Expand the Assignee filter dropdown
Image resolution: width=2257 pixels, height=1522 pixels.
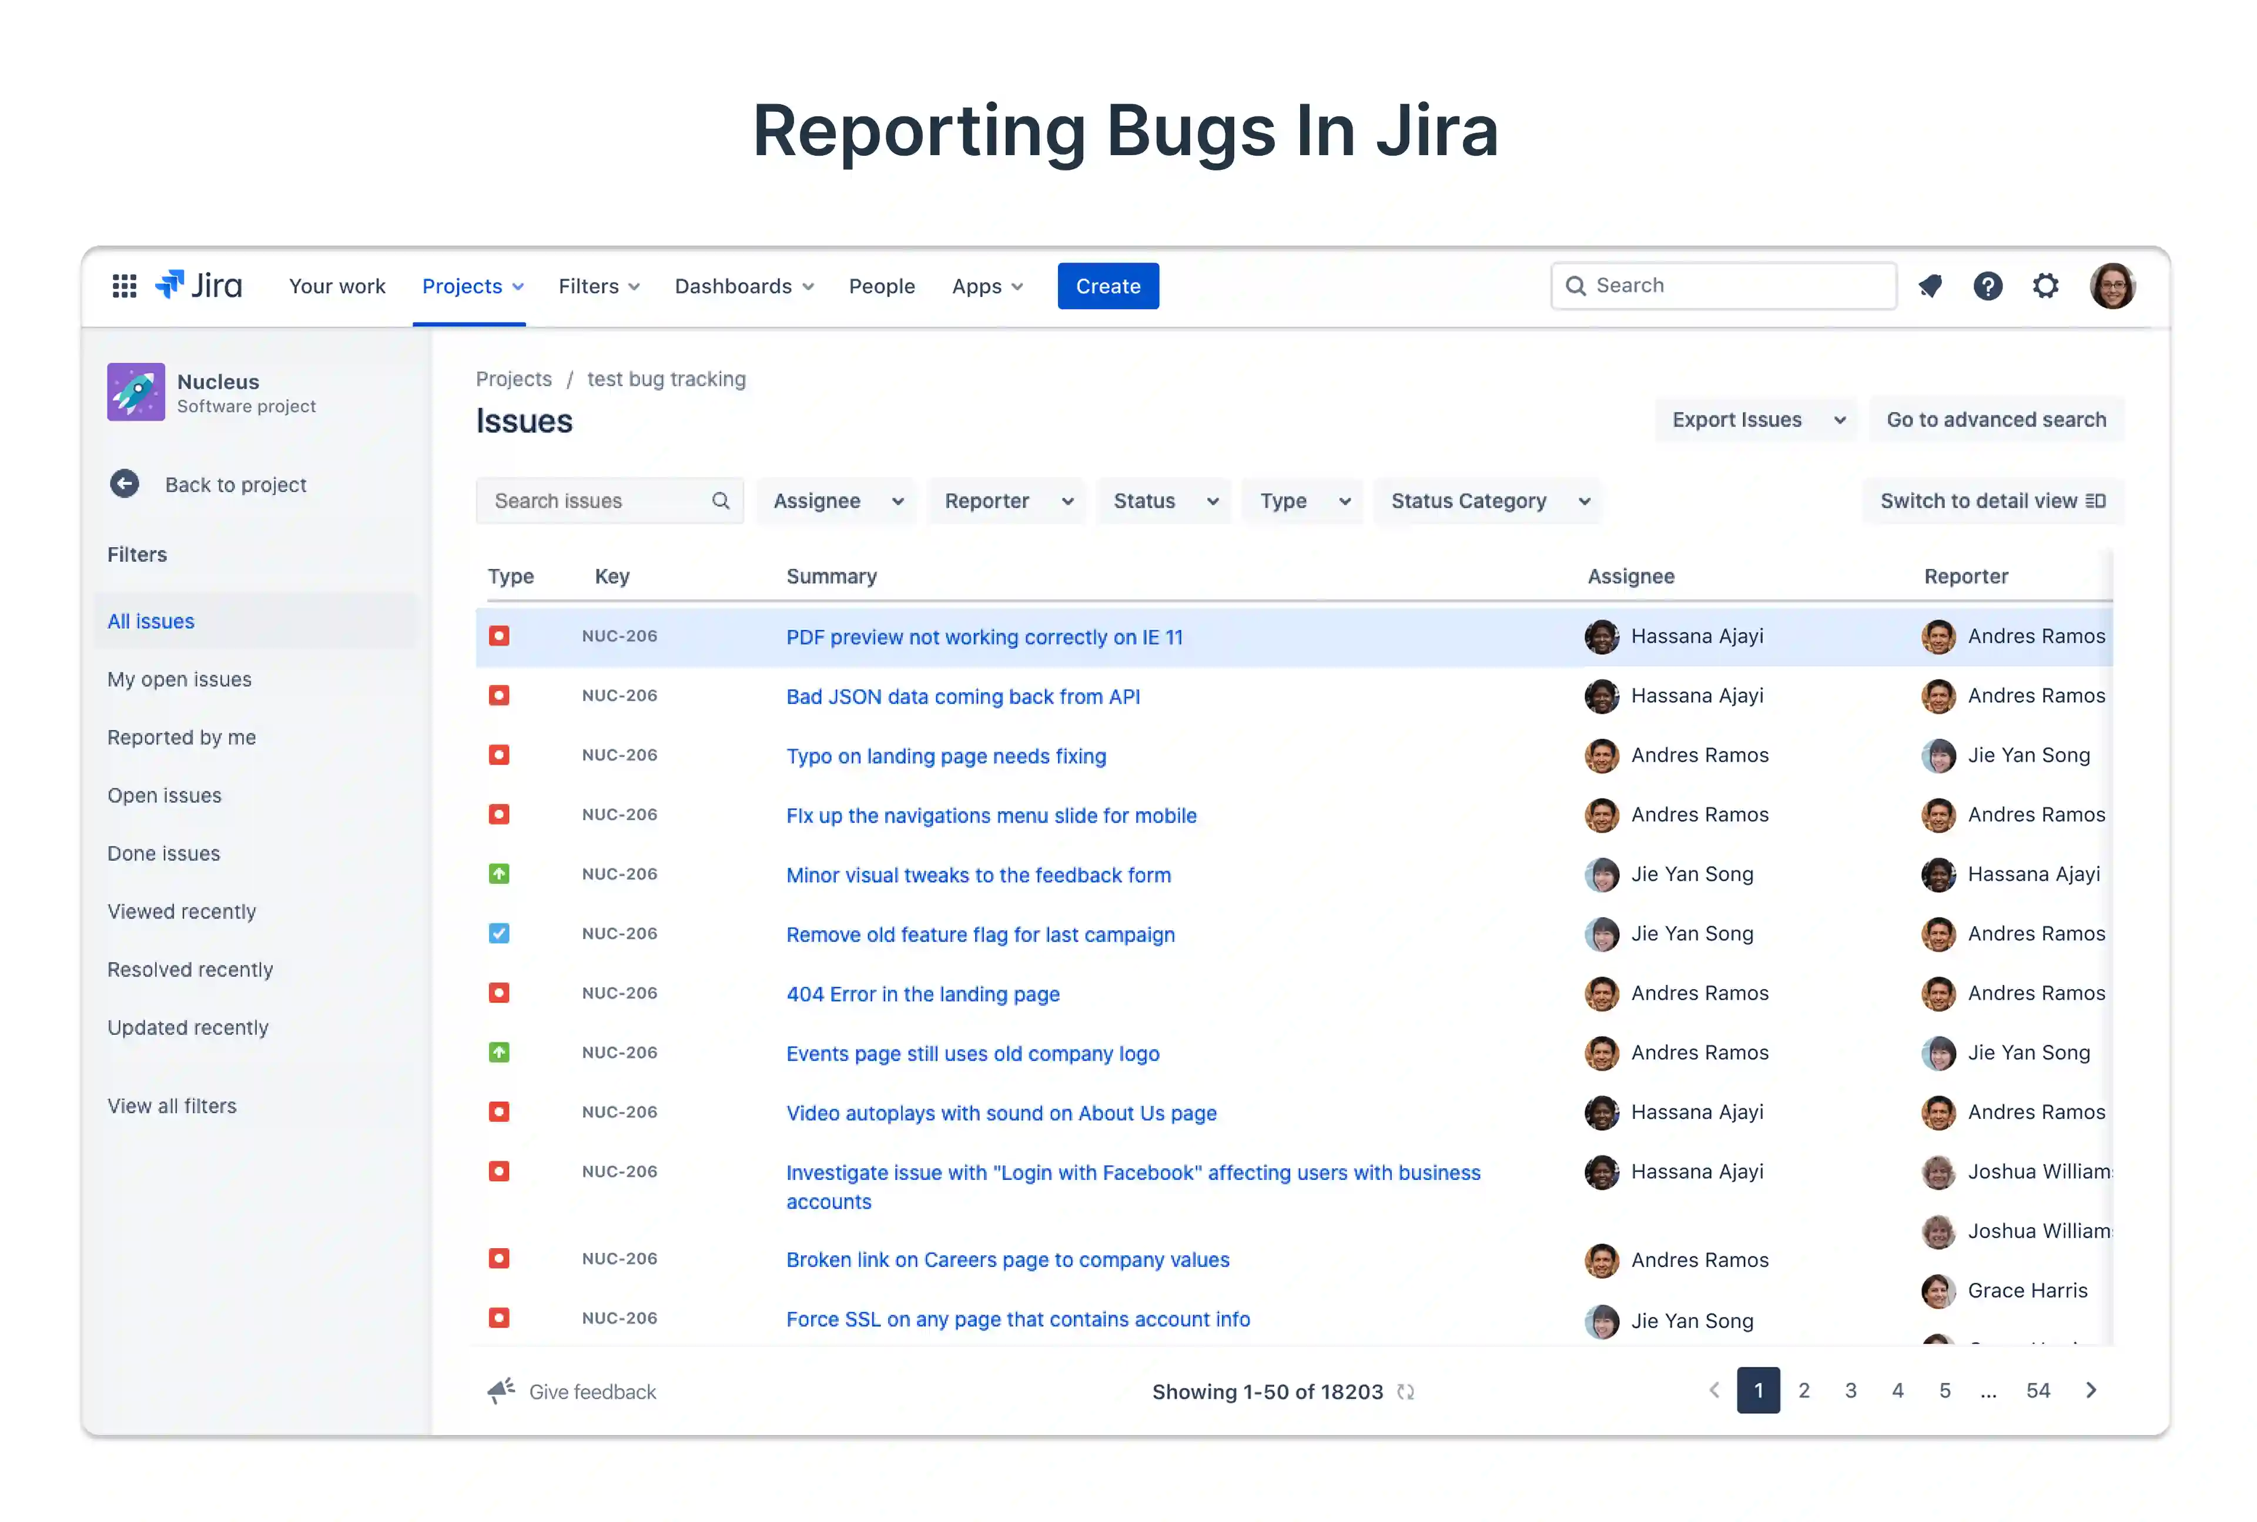837,501
